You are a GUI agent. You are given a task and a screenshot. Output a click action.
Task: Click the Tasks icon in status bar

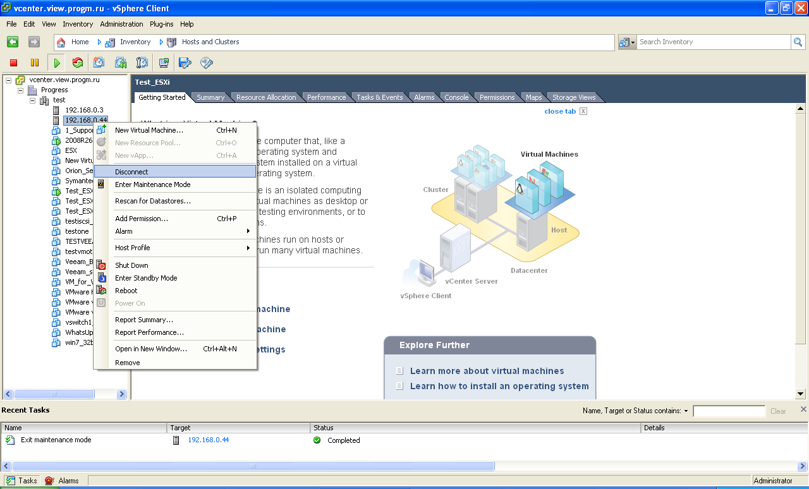pos(11,481)
